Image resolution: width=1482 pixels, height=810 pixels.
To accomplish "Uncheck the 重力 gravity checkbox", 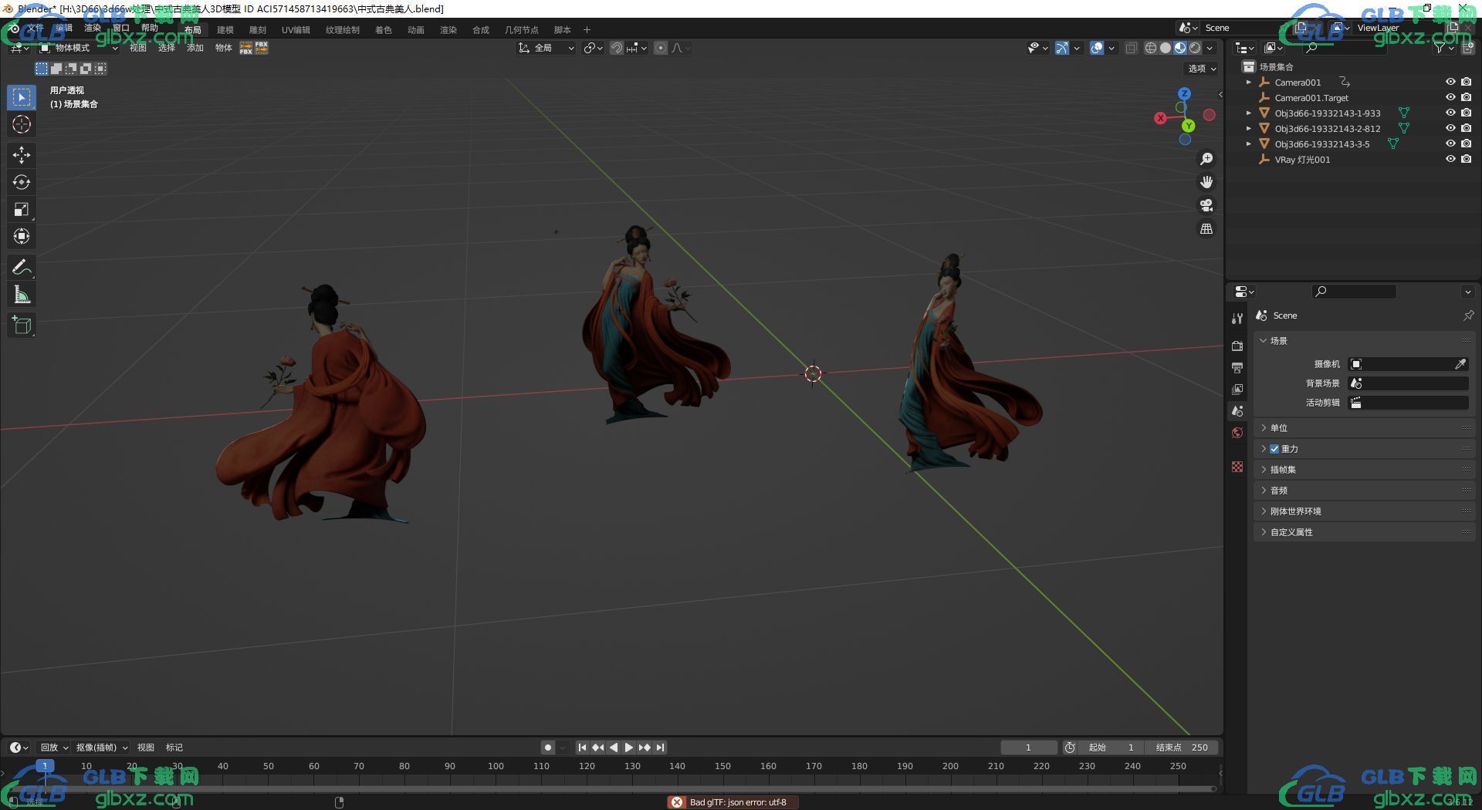I will coord(1274,449).
